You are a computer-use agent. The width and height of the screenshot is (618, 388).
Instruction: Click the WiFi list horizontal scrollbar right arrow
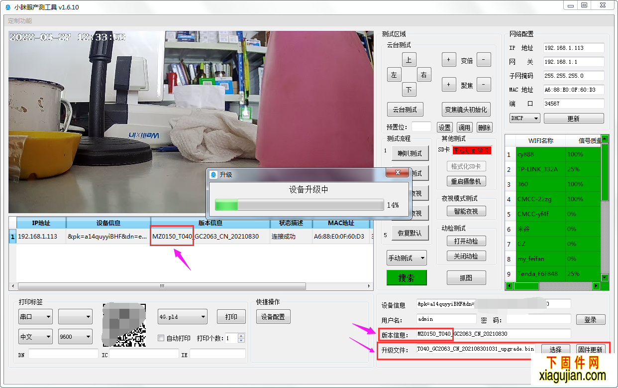(x=597, y=286)
